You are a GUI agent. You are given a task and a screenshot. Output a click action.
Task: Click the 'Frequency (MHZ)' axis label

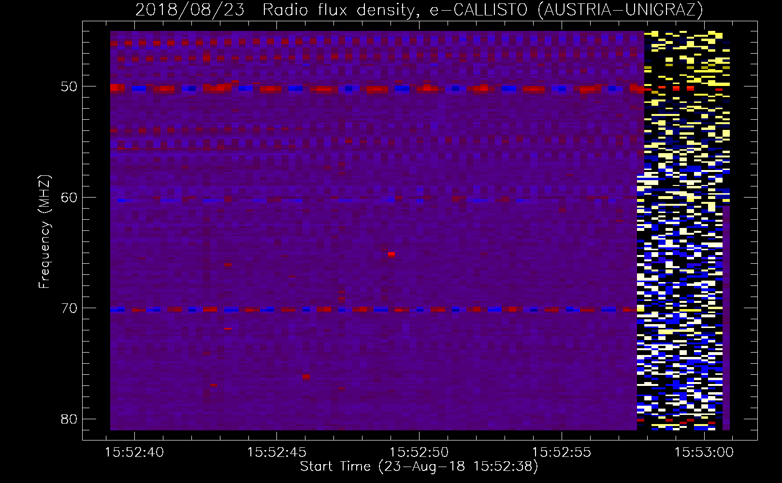tap(44, 232)
